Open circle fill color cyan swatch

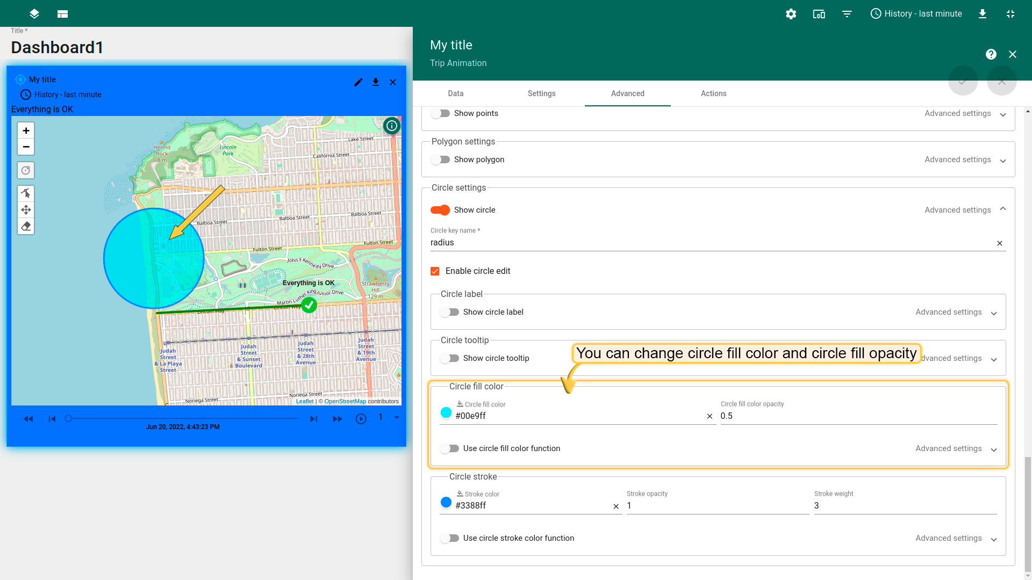pos(446,412)
